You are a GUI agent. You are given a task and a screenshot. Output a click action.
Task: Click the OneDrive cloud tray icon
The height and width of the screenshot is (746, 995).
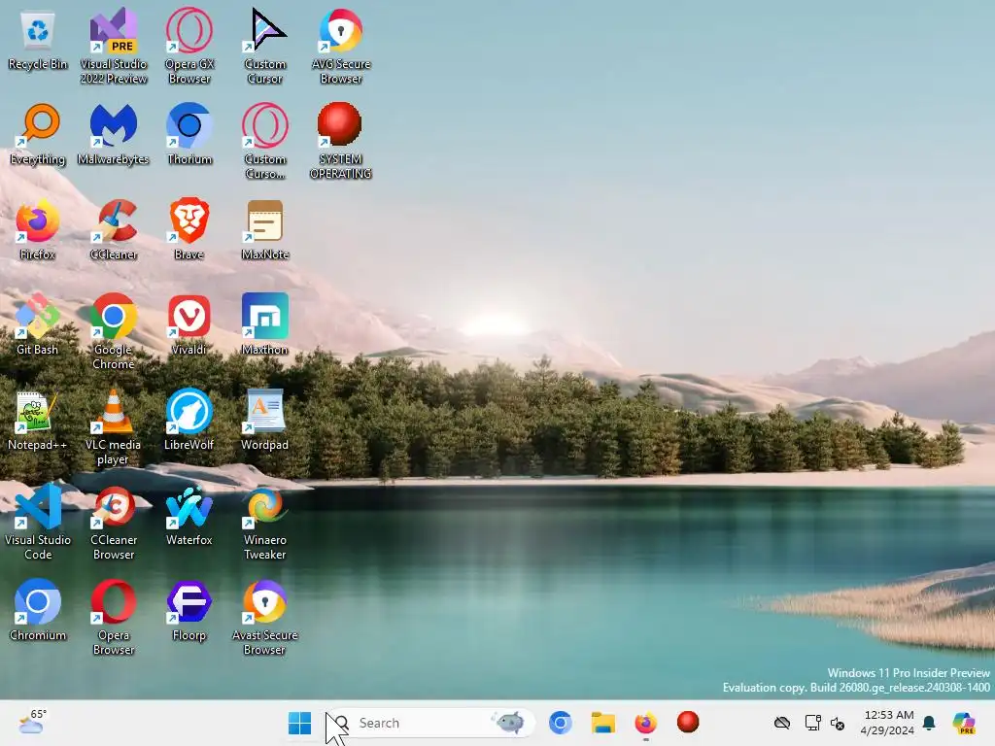[782, 723]
